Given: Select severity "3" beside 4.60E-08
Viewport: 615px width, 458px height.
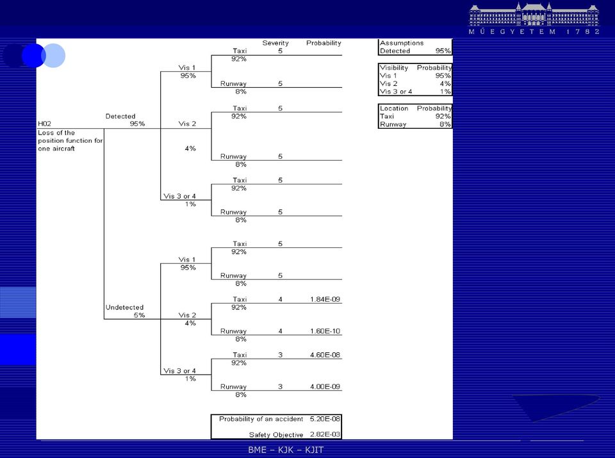Looking at the screenshot, I should pos(280,355).
